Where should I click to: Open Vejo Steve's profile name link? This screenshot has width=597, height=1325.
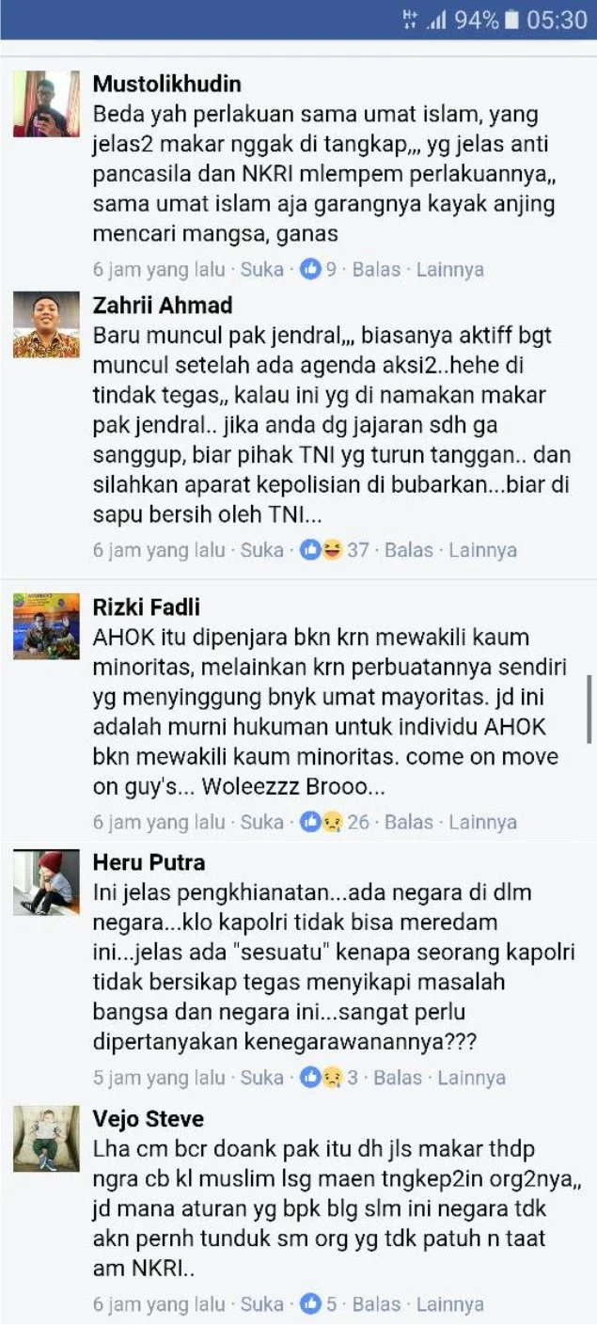click(x=149, y=1119)
